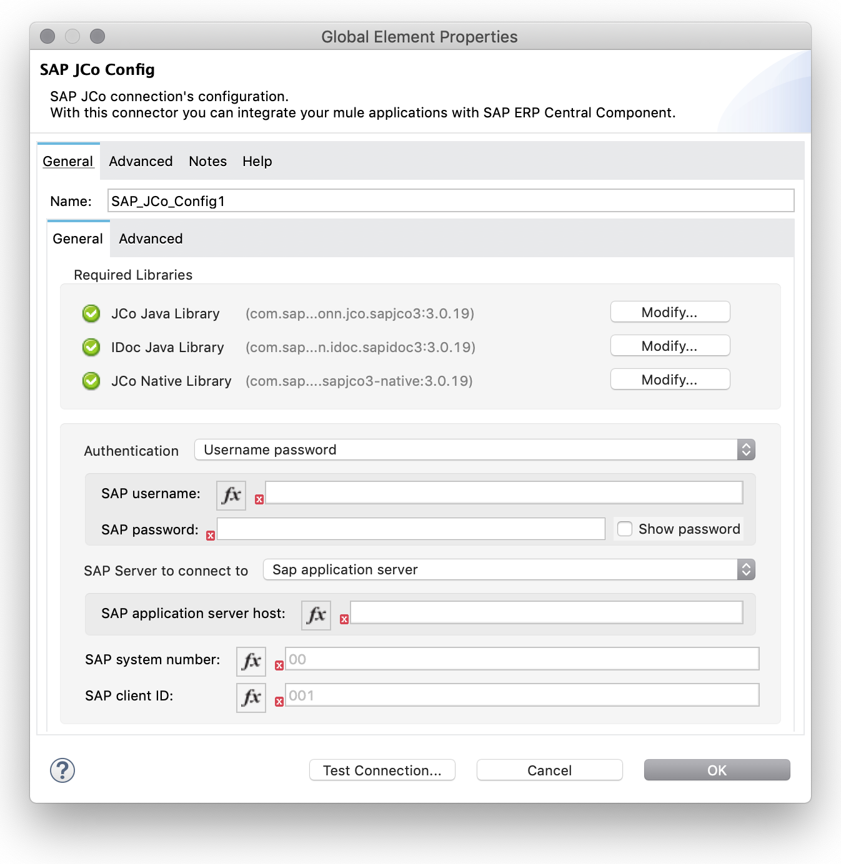841x864 pixels.
Task: Focus the SAP application server host field
Action: click(547, 612)
